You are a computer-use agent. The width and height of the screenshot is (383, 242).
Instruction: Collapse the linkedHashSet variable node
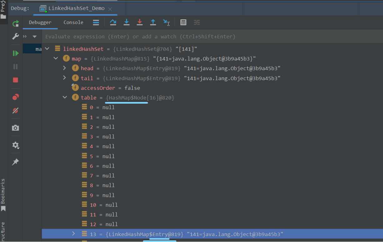coord(47,49)
